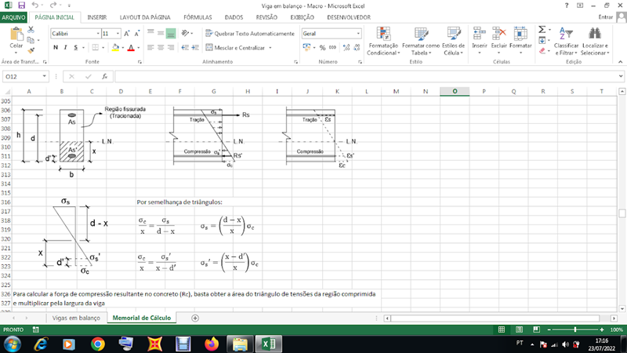
Task: Open the font size dropdown
Action: (x=118, y=34)
